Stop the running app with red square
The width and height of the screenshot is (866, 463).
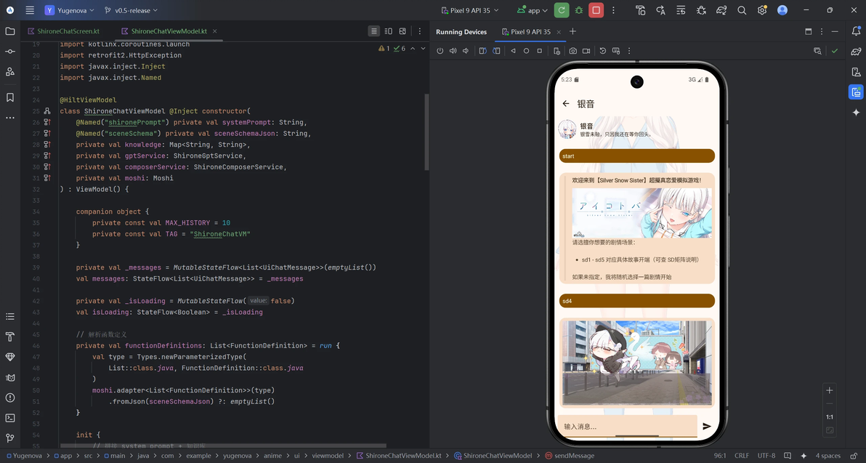[596, 10]
